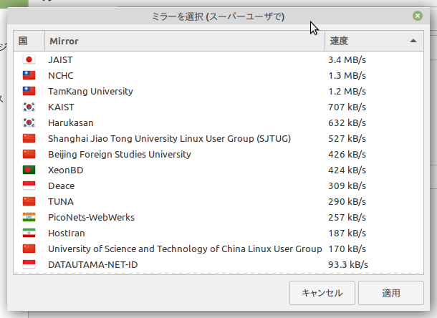Click the 426 kB/s speed value

point(347,155)
